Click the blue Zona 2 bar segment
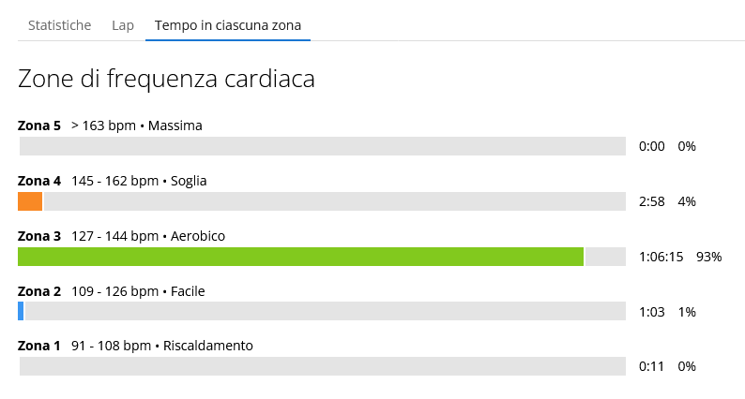This screenshot has height=399, width=745. tap(21, 311)
